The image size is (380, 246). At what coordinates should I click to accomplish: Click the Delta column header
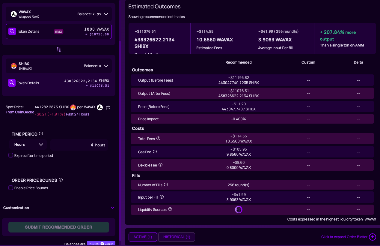point(358,62)
